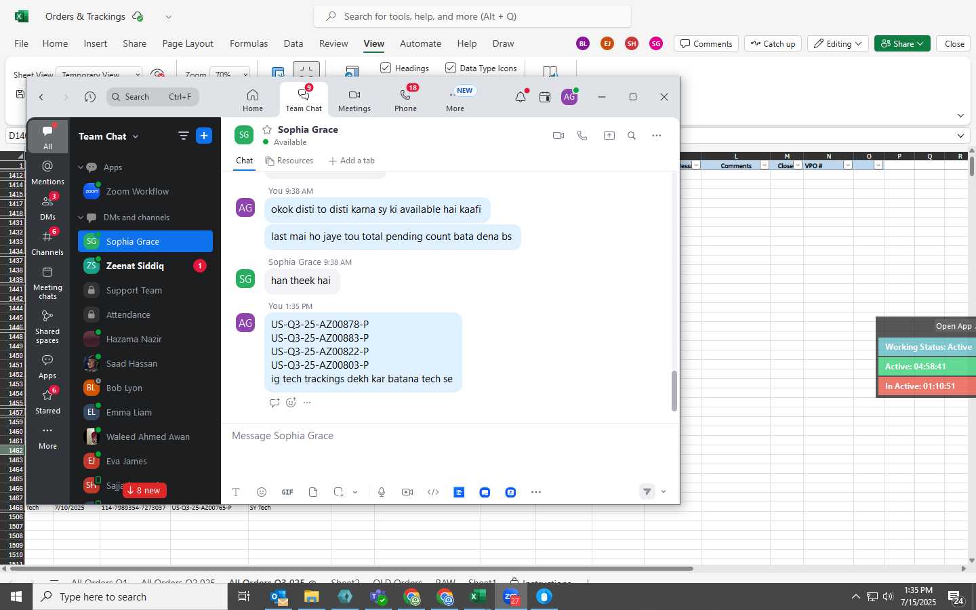Viewport: 976px width, 610px height.
Task: Click the Catch up button
Action: (773, 43)
